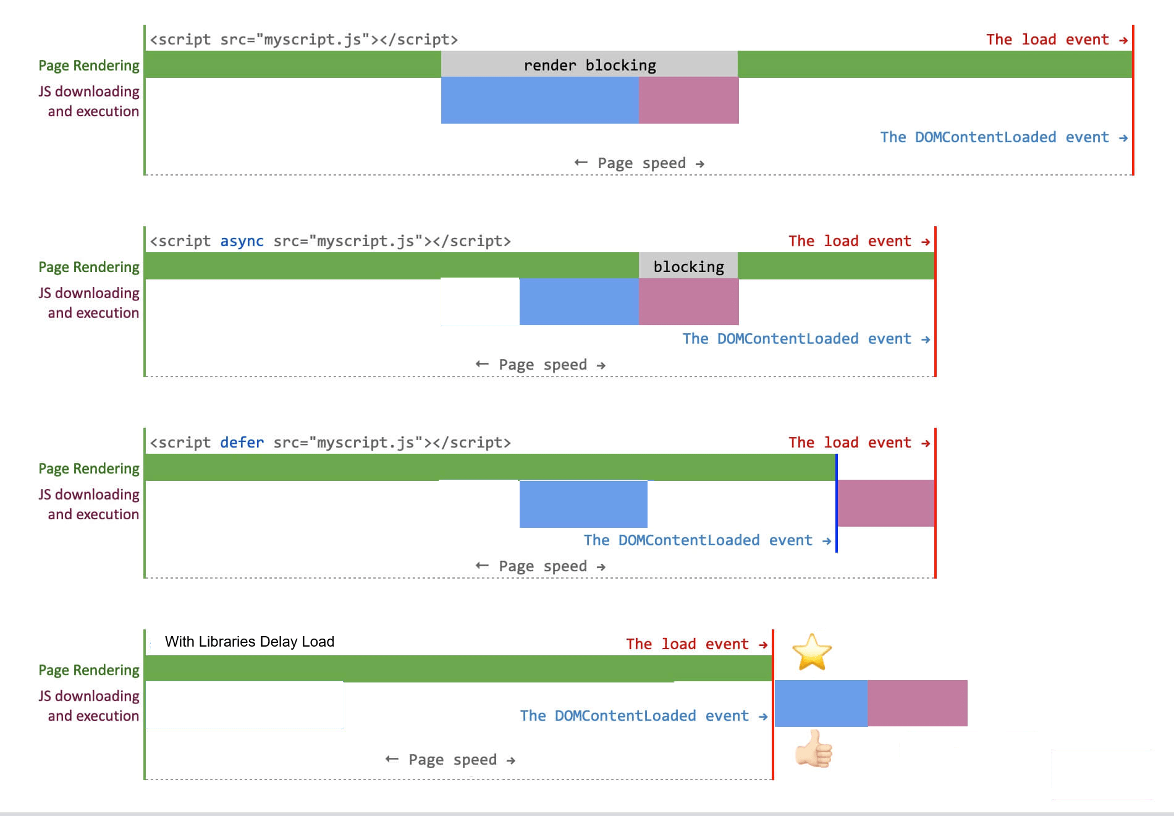Click the left arrow beside 'Page speed' text
Screen dimensions: 1174x816
(580, 163)
